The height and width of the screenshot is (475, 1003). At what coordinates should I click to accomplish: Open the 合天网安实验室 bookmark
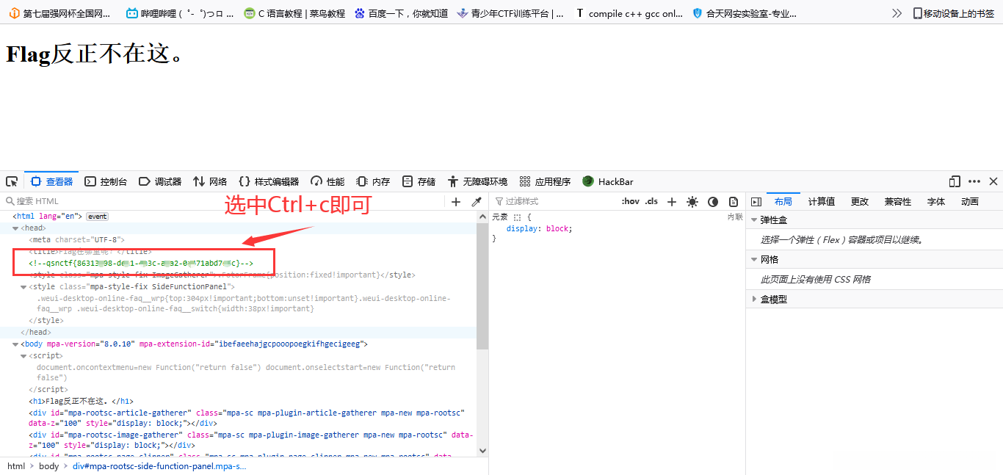(745, 13)
